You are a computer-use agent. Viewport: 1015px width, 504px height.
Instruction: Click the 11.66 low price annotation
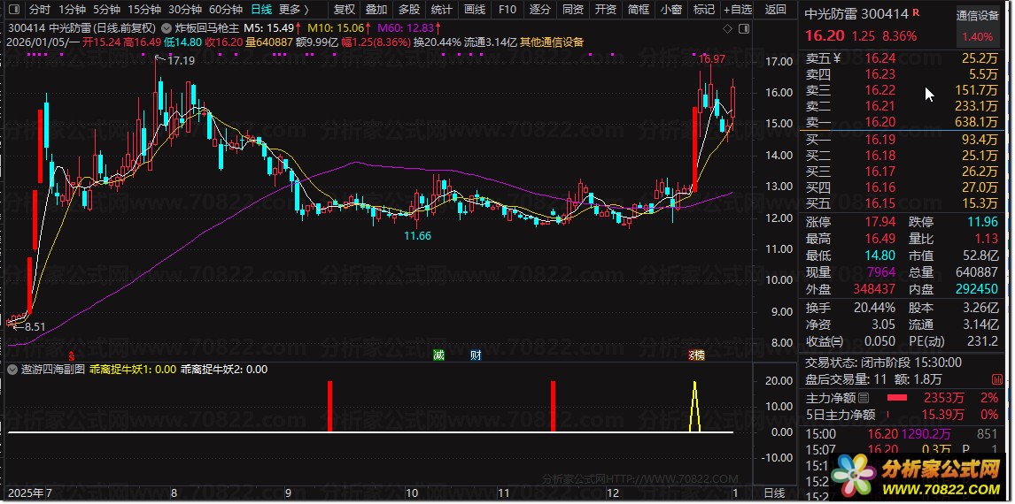[x=417, y=236]
